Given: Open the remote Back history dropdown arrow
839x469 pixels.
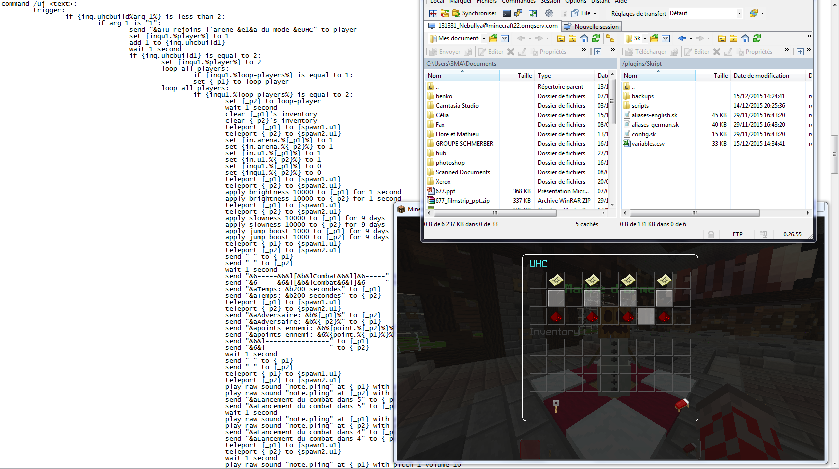Looking at the screenshot, I should point(691,38).
